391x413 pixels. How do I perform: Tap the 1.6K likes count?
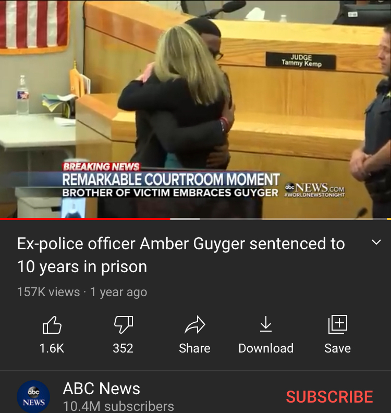52,348
